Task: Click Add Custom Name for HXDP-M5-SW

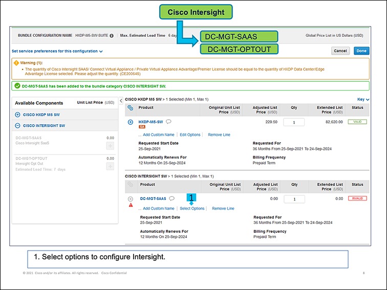Action: coord(159,135)
